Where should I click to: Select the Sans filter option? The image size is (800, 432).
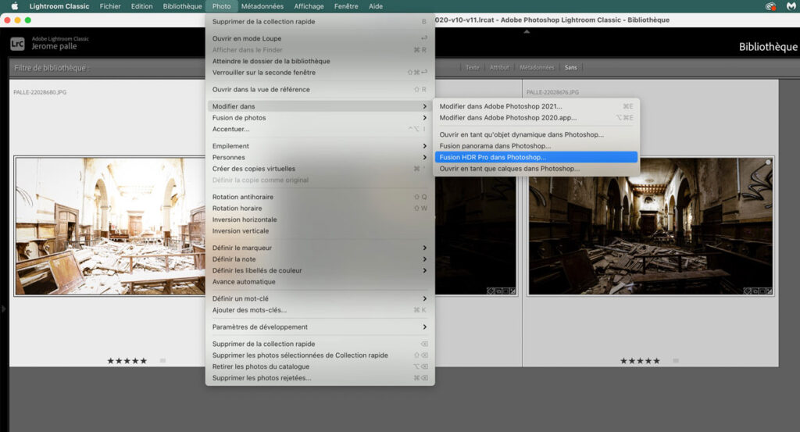click(x=571, y=68)
